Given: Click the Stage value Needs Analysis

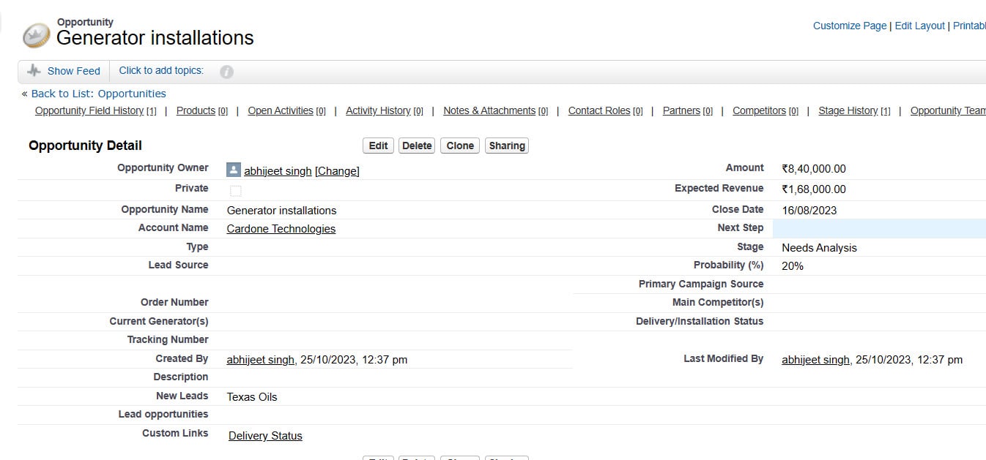Looking at the screenshot, I should (819, 248).
